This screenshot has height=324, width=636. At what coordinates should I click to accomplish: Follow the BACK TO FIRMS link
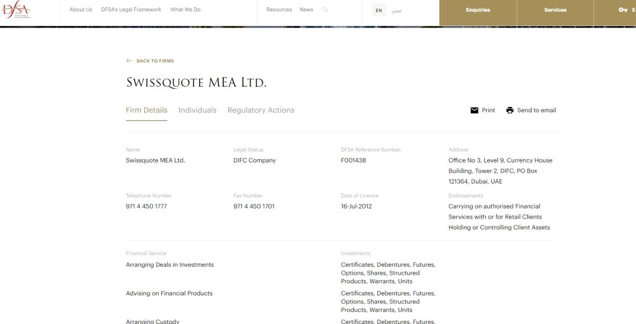coord(155,61)
